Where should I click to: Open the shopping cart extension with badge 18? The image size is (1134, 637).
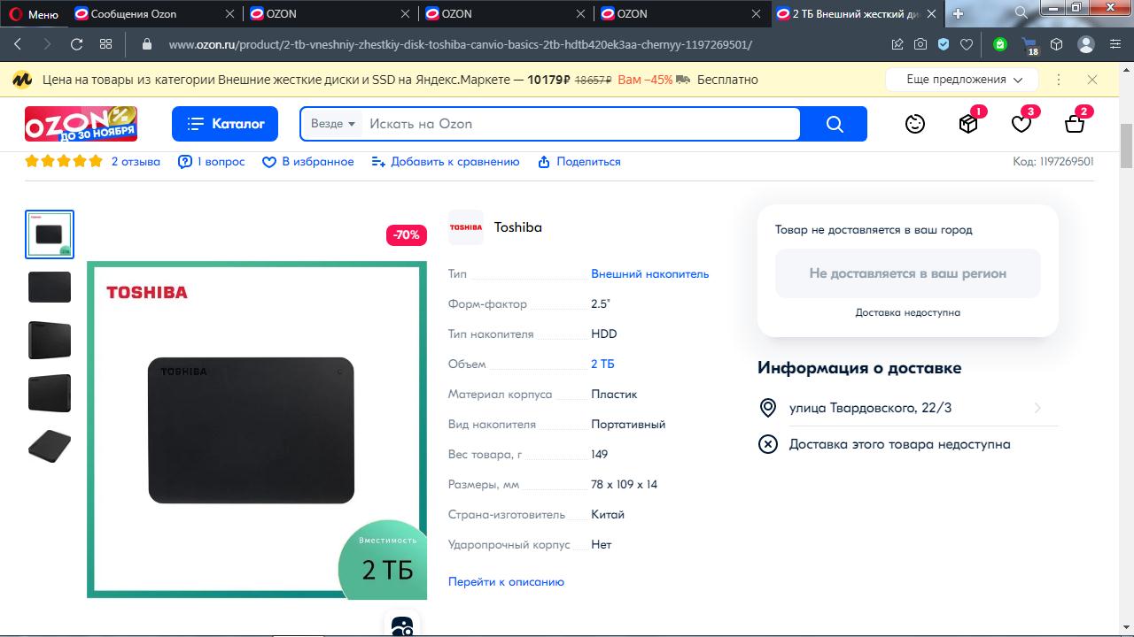point(1029,46)
